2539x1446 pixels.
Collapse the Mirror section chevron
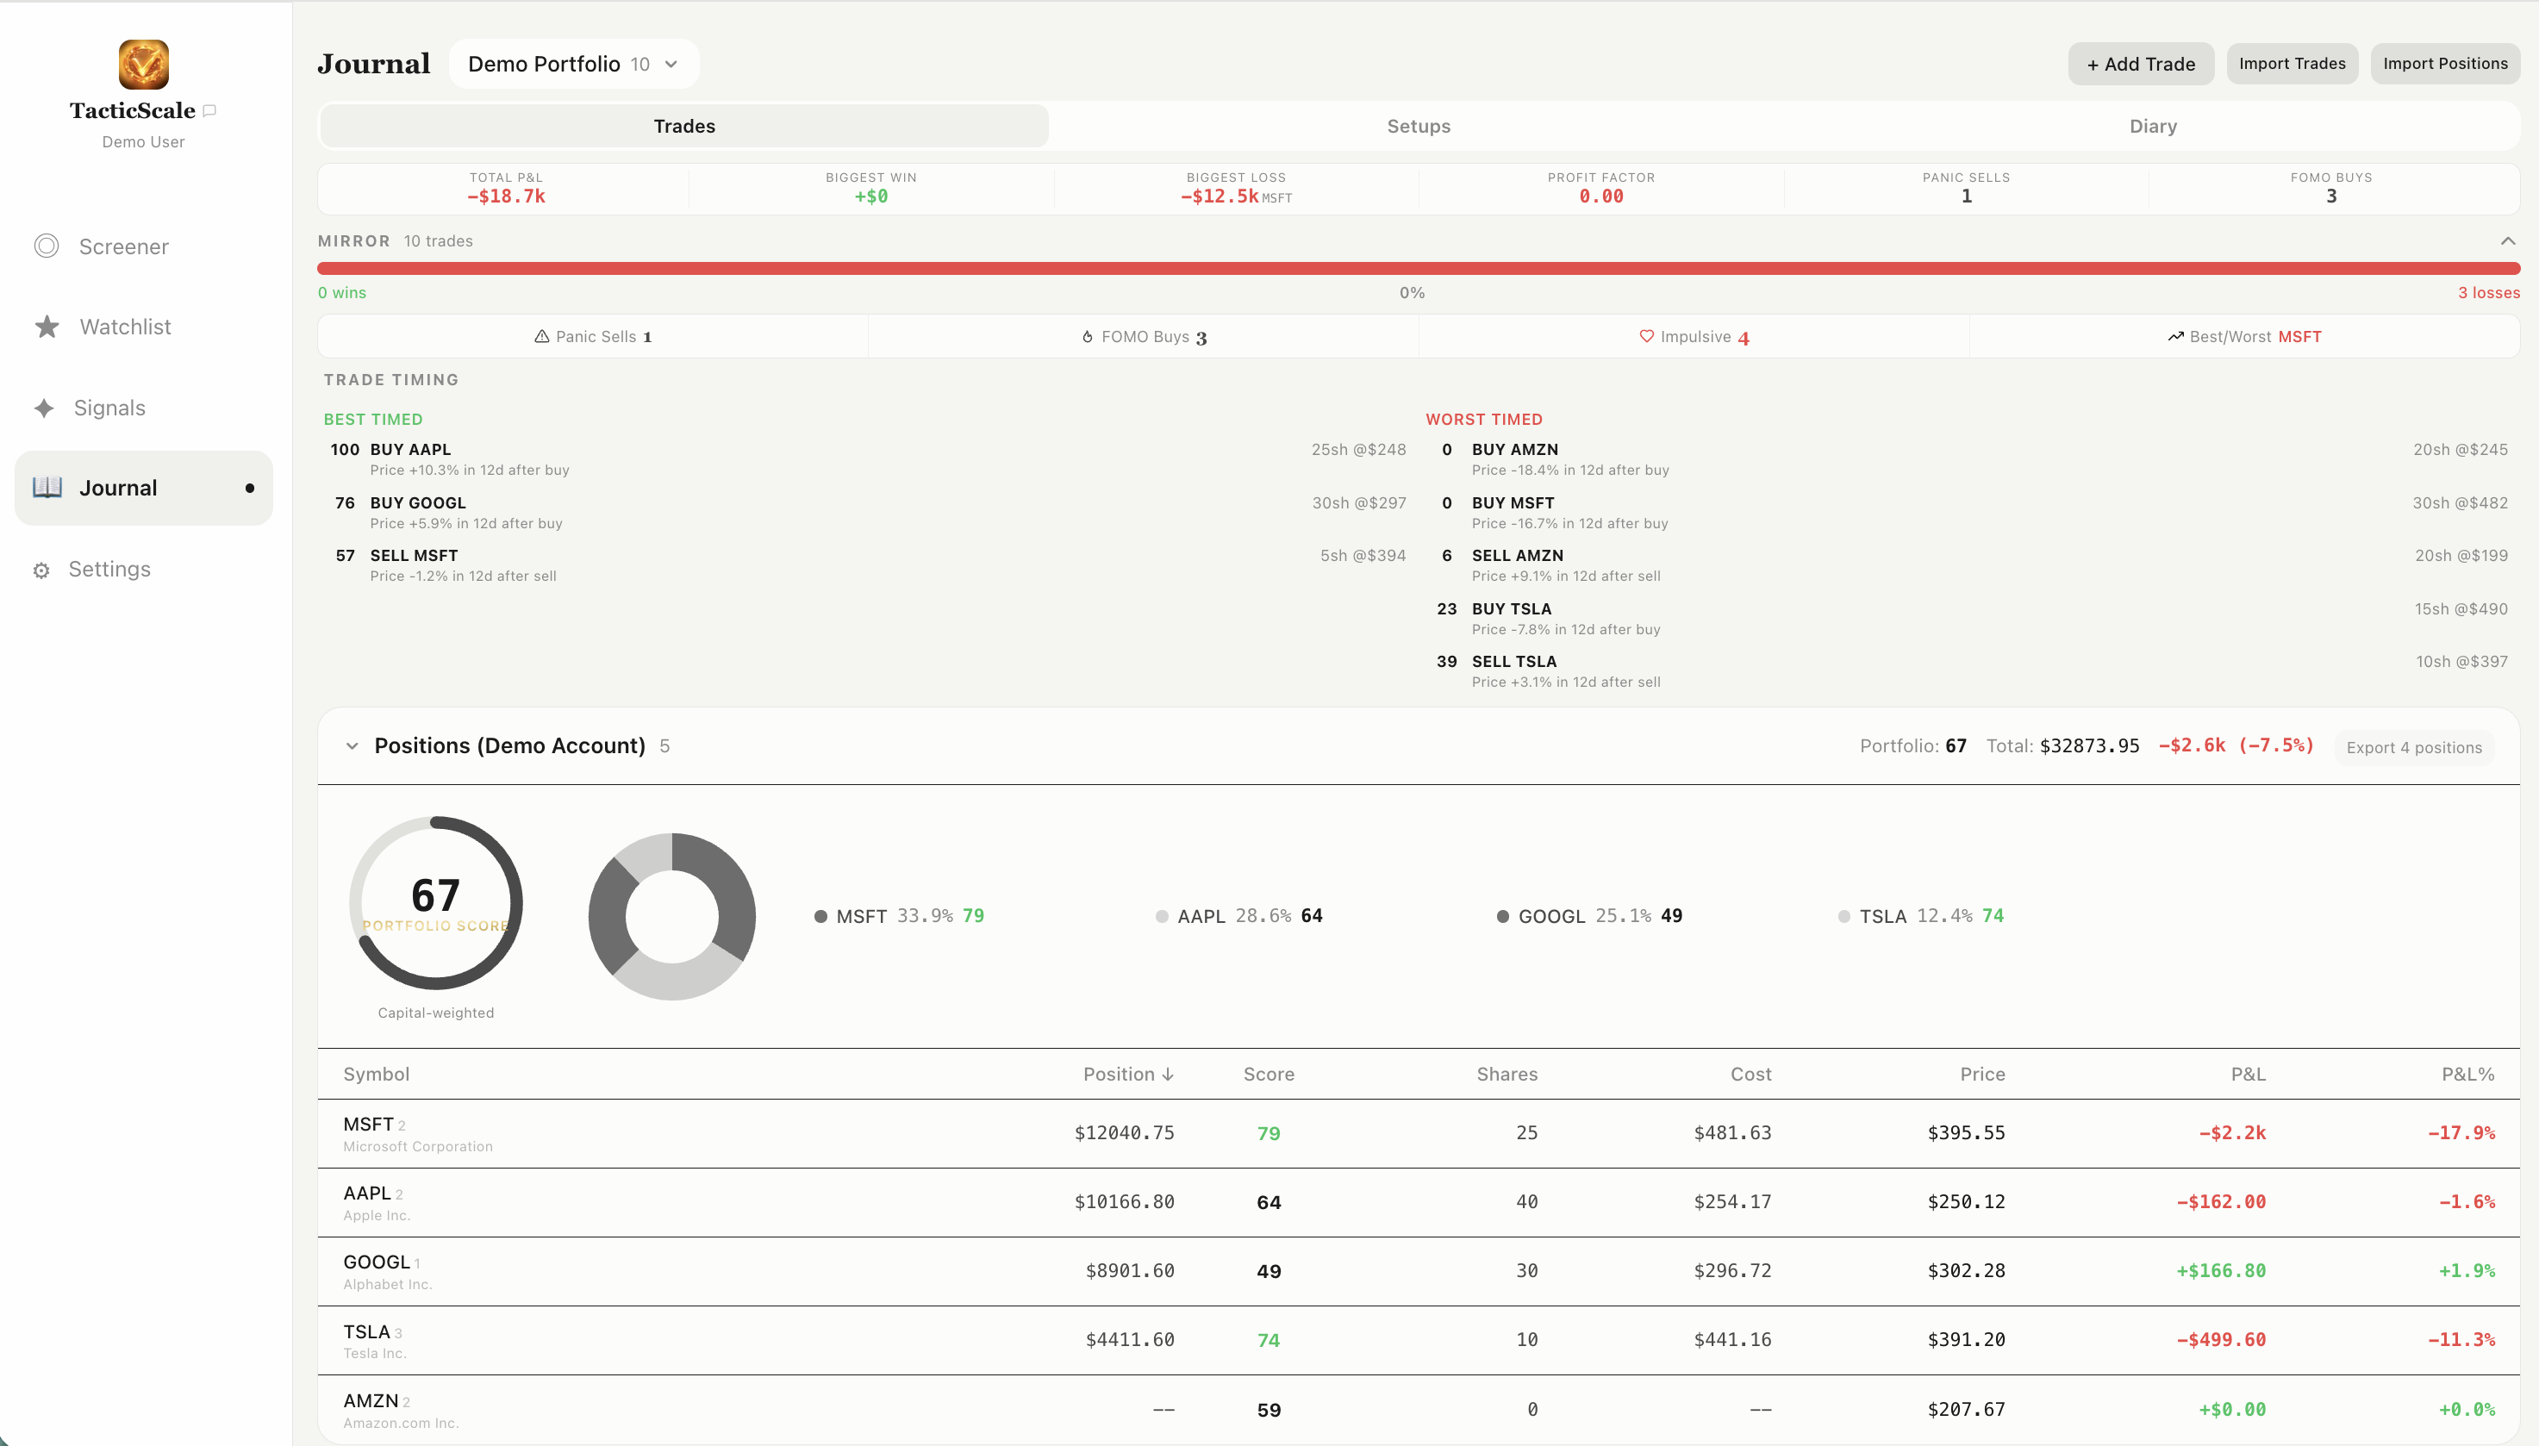pyautogui.click(x=2507, y=241)
